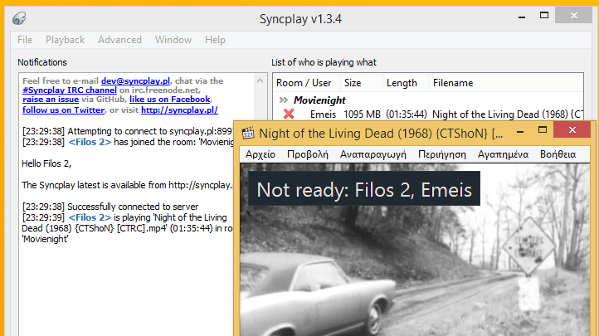Open the like us on Facebook link
Screen dimensions: 599x336
169,100
